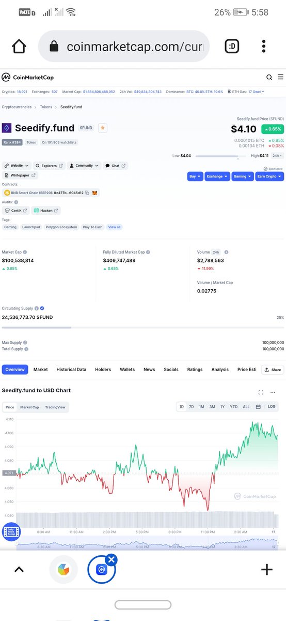The width and height of the screenshot is (286, 621).
Task: Switch to the Holders tab
Action: 103,369
